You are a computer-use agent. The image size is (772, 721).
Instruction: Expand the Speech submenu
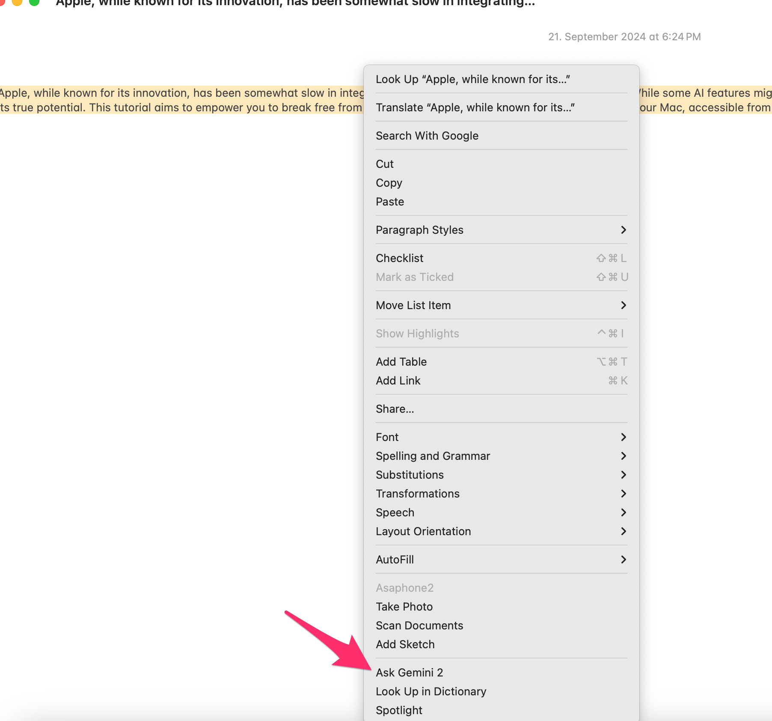coord(501,512)
